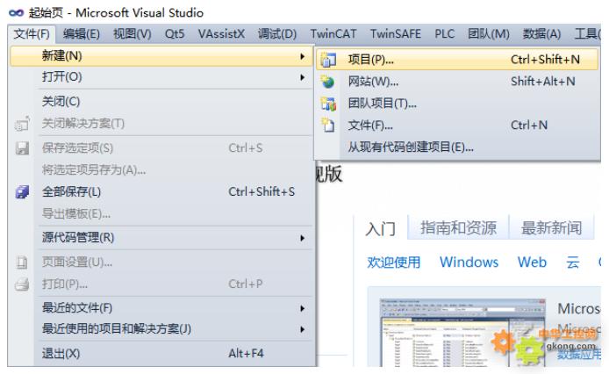The image size is (609, 374).
Task: Expand the 最近使用的项目和解决方案(J) submenu arrow
Action: (302, 329)
